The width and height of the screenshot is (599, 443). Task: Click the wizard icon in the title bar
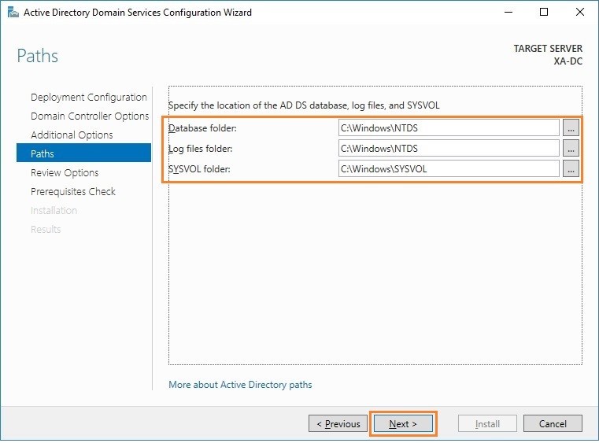[x=13, y=13]
